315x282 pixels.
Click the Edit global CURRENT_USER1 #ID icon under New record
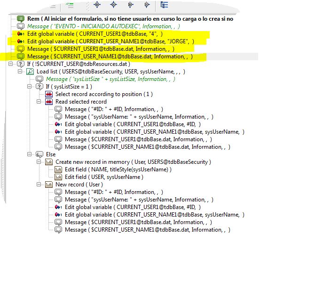point(58,207)
